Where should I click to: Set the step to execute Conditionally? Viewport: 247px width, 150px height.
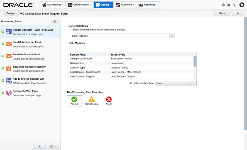point(92,101)
